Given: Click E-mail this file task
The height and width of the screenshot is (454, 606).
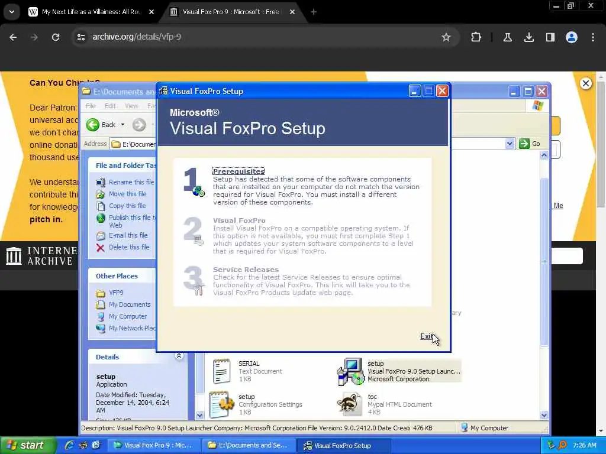Looking at the screenshot, I should [128, 235].
